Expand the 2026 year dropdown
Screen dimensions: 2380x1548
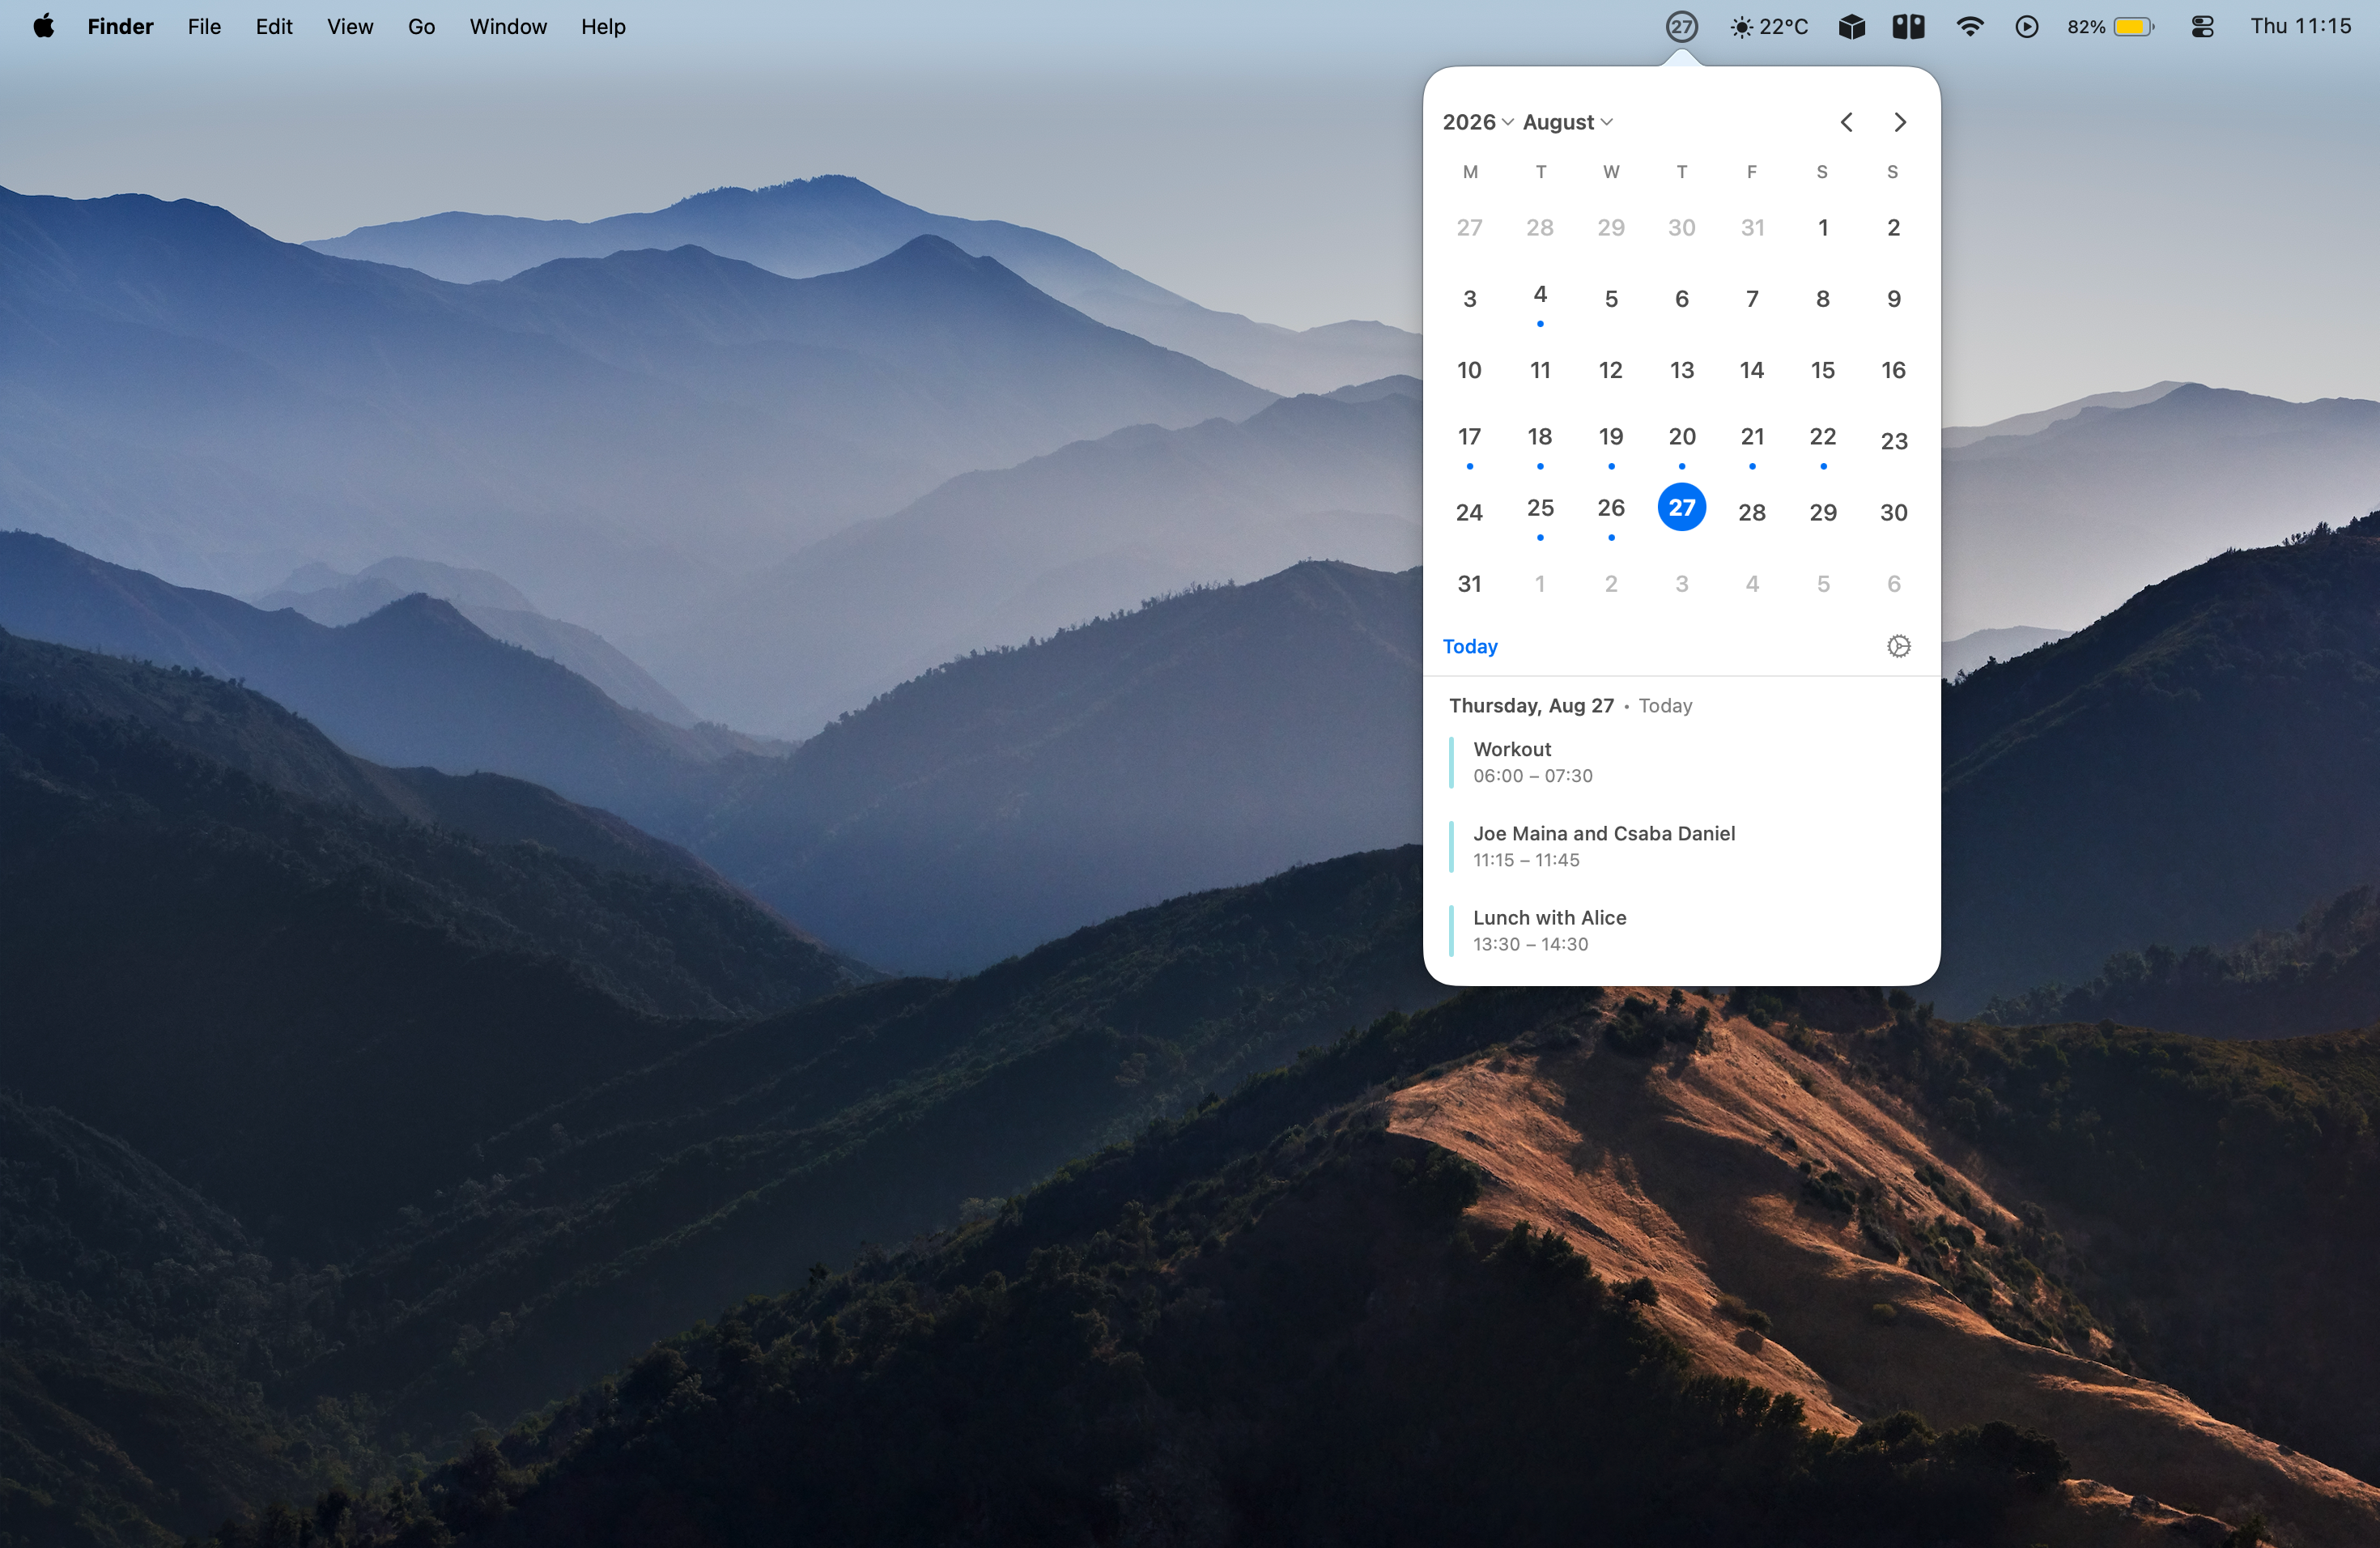point(1477,122)
